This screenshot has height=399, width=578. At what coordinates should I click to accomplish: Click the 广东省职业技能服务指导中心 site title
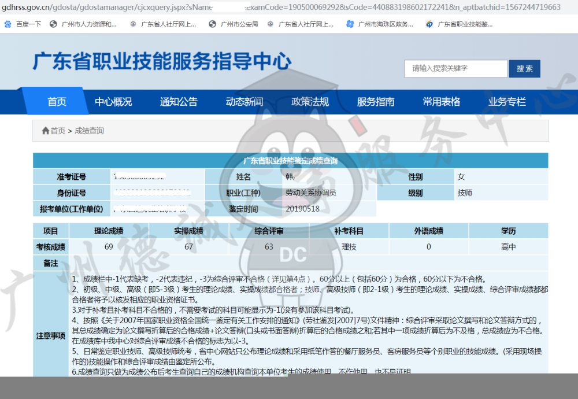pyautogui.click(x=162, y=61)
